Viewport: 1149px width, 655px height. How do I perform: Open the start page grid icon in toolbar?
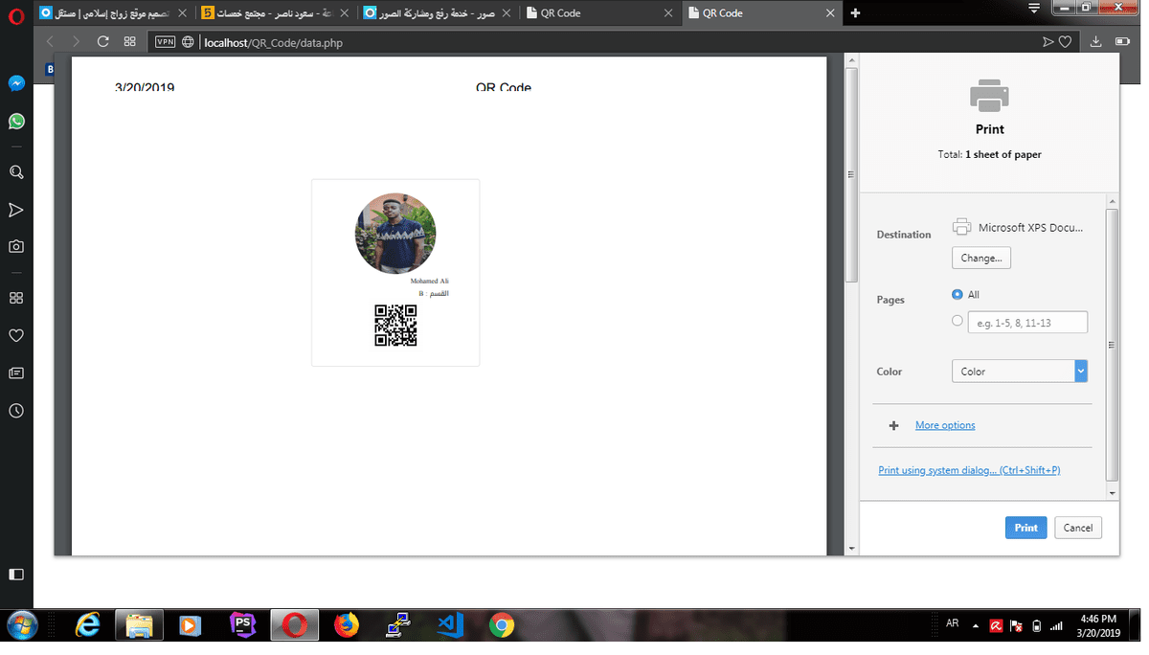pyautogui.click(x=130, y=42)
